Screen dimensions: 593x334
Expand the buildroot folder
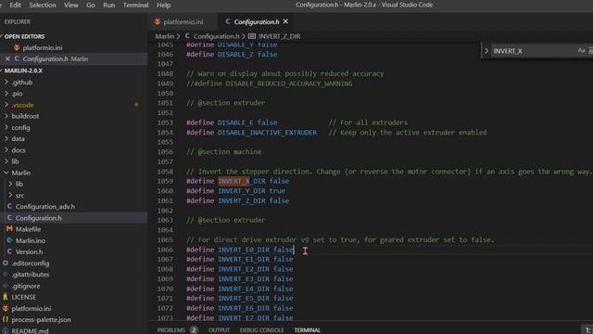[25, 116]
